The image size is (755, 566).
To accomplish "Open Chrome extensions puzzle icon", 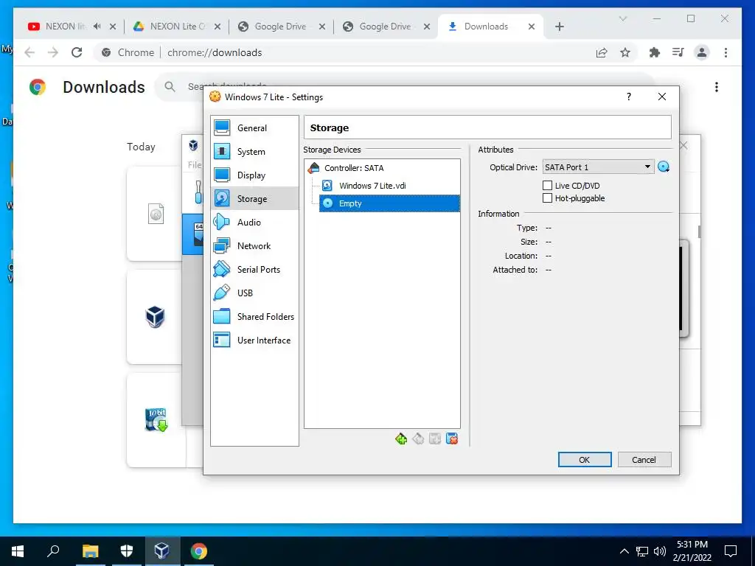I will (x=655, y=52).
